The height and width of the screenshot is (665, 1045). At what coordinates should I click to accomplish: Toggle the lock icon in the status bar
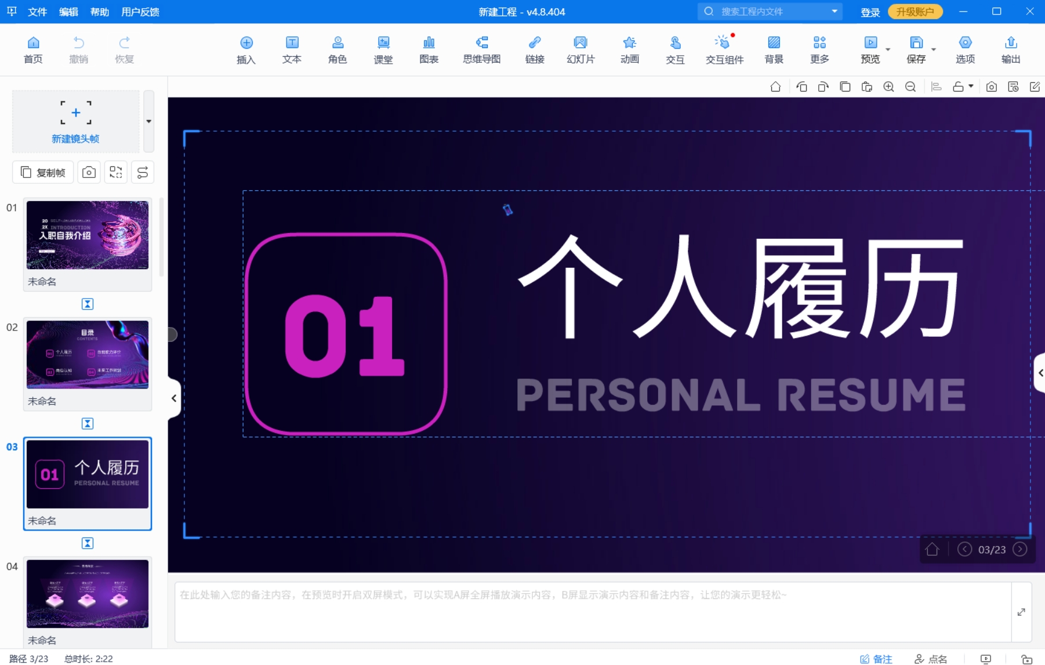click(1028, 658)
